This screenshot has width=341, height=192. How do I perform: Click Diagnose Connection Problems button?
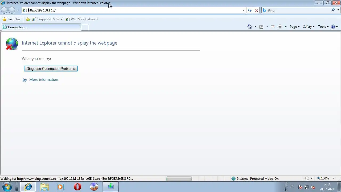pos(51,69)
